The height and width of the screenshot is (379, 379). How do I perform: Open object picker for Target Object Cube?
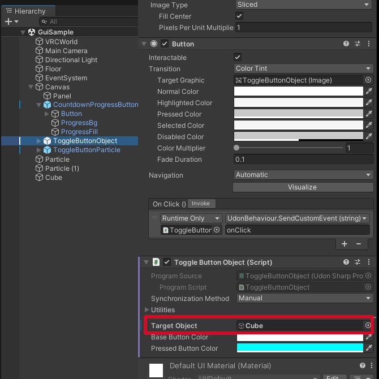(368, 326)
